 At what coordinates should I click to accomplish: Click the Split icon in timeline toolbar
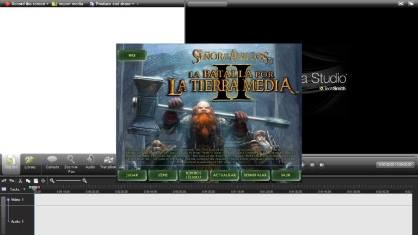pos(43,181)
